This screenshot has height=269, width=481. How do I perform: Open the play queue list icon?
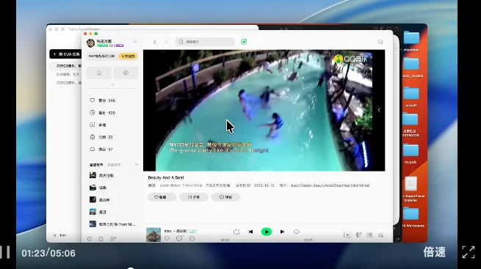(x=380, y=235)
